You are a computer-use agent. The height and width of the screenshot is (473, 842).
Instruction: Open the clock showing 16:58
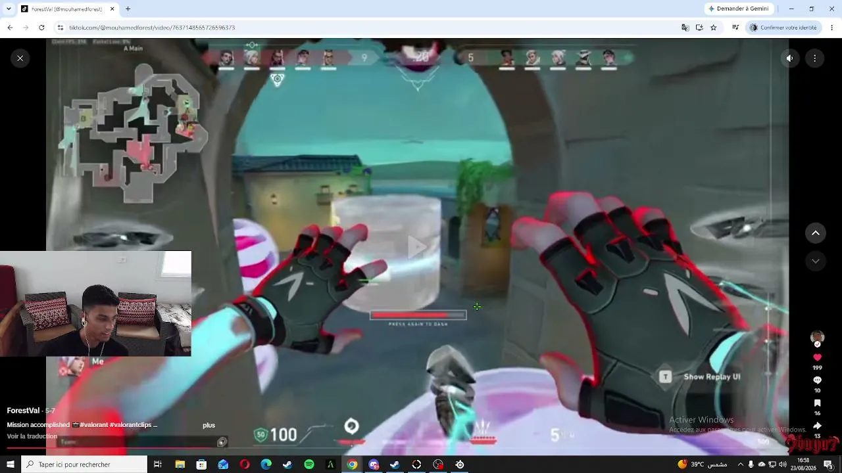[x=804, y=464]
